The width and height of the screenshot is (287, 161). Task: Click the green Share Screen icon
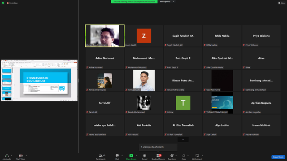coord(131,156)
